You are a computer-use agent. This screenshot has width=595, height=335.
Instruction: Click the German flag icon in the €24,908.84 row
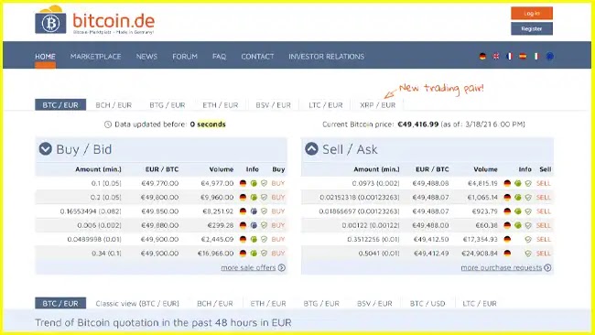click(507, 253)
